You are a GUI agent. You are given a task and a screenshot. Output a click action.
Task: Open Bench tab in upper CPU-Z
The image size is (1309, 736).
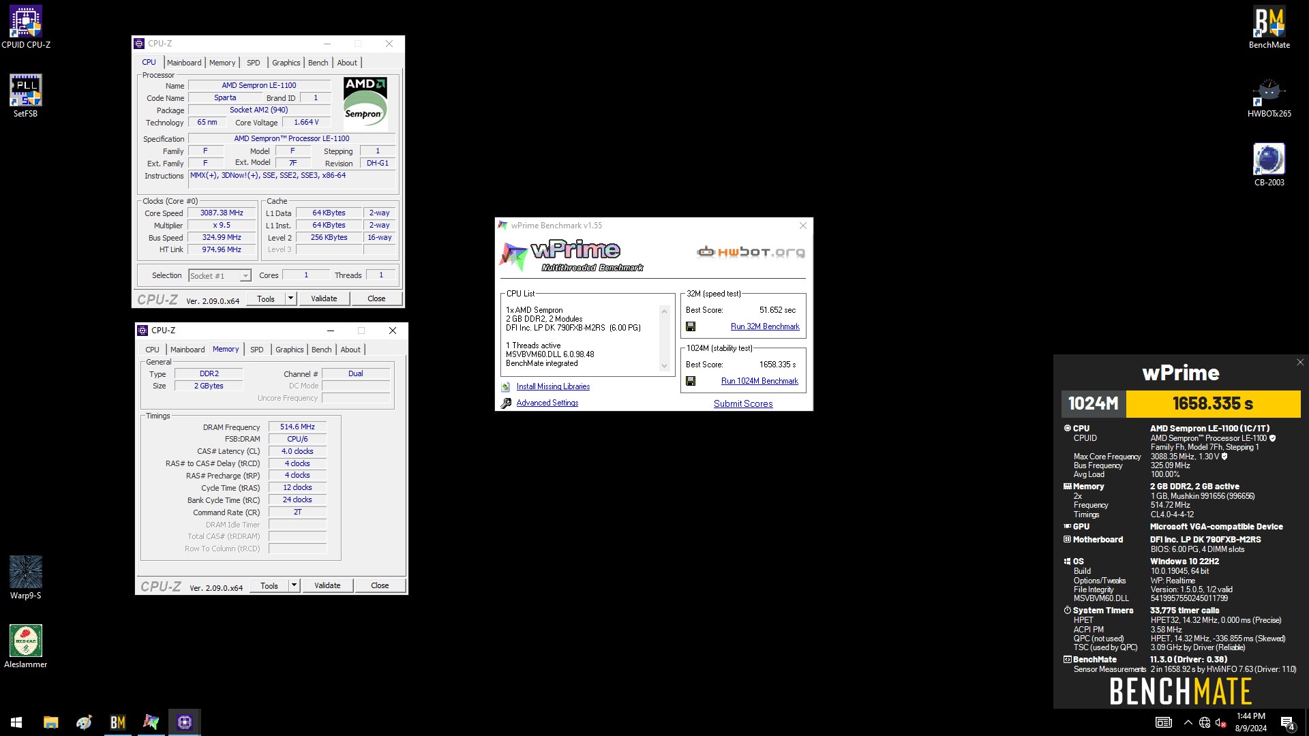pos(318,63)
